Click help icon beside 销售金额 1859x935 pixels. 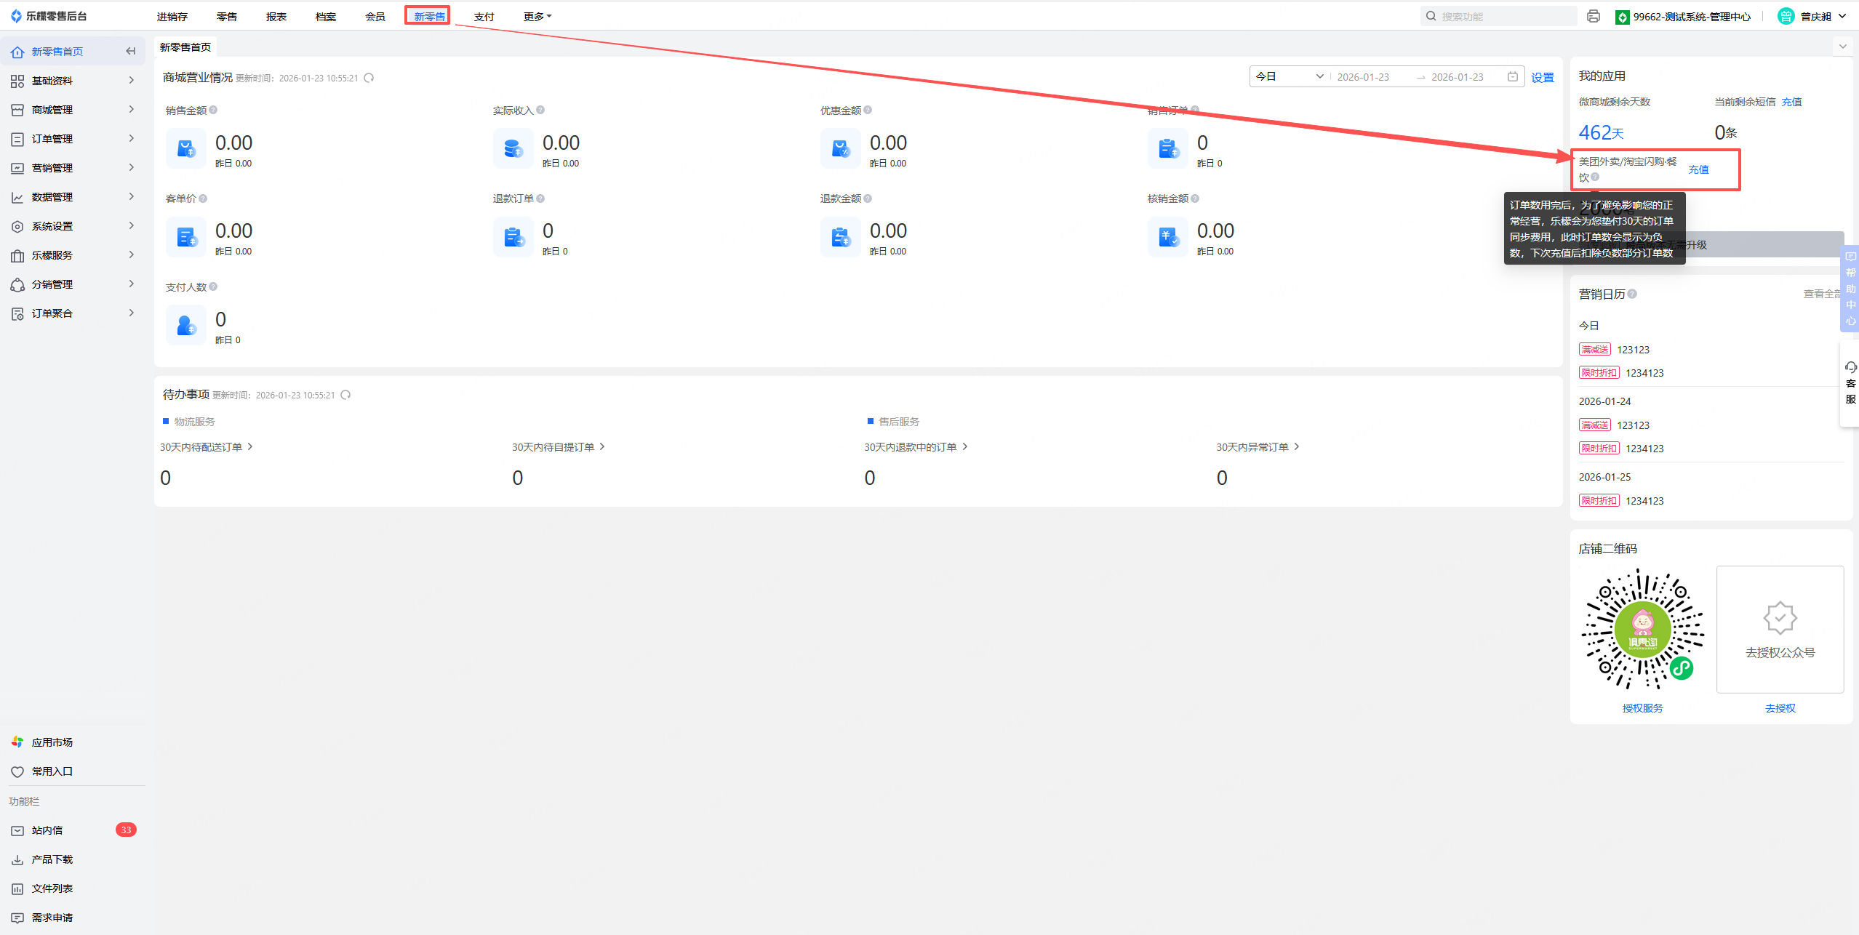[x=213, y=110]
